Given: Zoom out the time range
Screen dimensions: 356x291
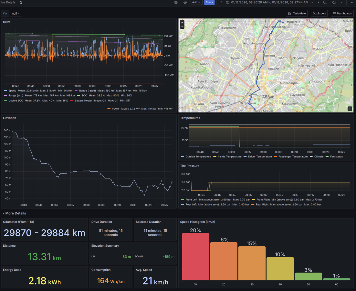Looking at the screenshot, I should 325,2.
